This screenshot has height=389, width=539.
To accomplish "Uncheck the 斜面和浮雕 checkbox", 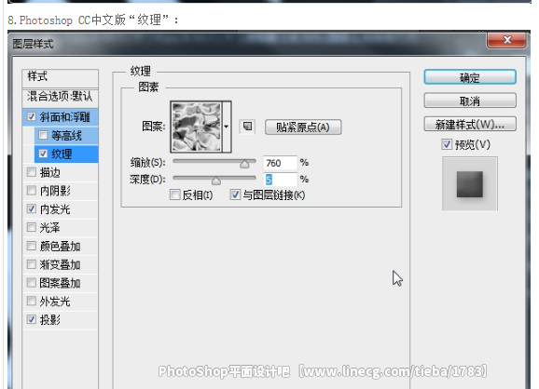I will coord(32,117).
